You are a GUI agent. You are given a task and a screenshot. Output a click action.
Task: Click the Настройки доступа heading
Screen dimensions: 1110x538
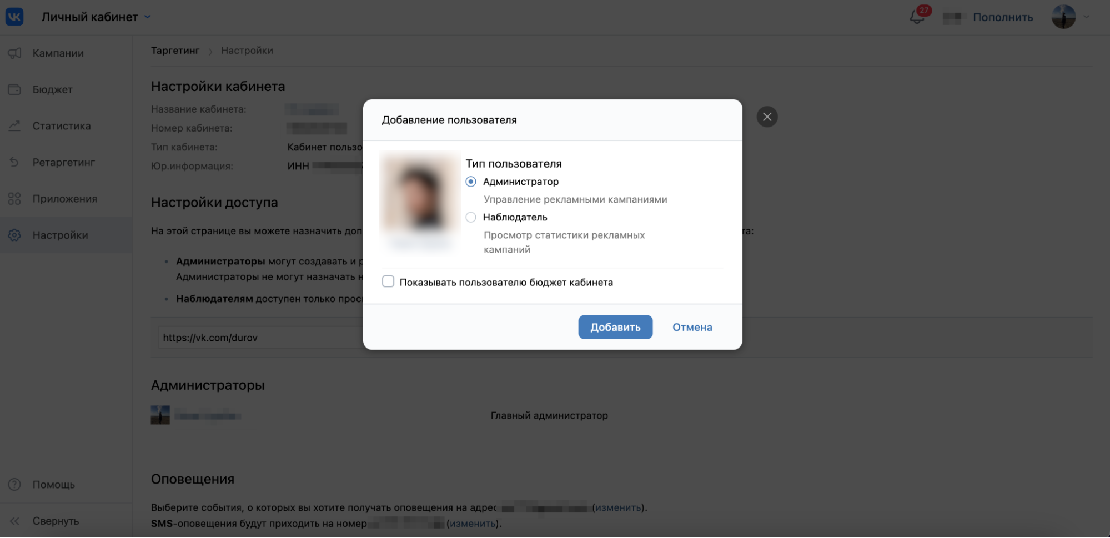[214, 203]
